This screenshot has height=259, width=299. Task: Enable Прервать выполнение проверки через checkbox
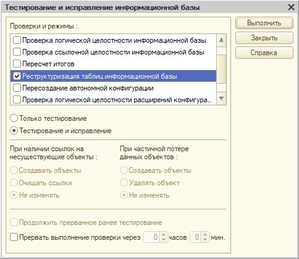coord(14,237)
